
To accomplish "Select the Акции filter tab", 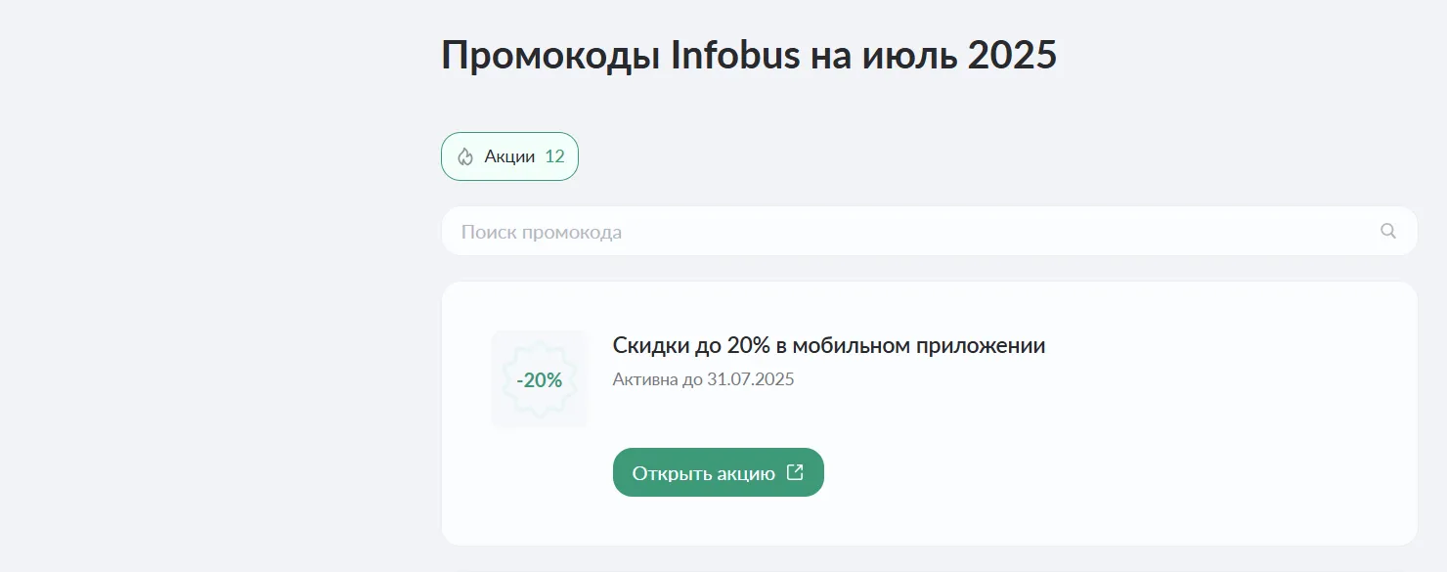I will (x=509, y=156).
